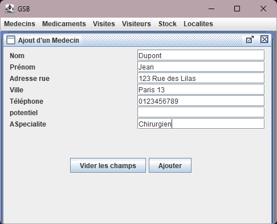Maximize the Ajout d'un Medecin internal frame
The image size is (277, 224).
click(x=250, y=40)
